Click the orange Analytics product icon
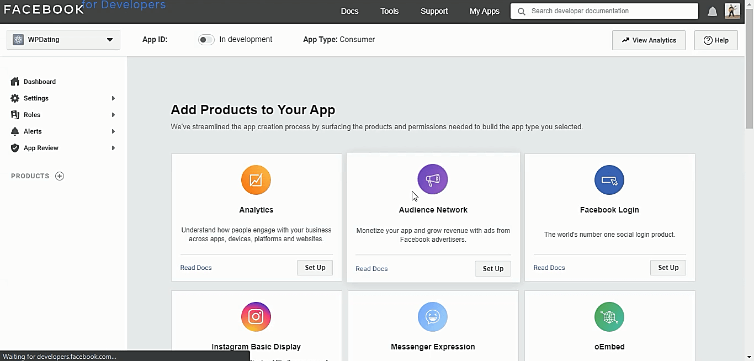 256,180
